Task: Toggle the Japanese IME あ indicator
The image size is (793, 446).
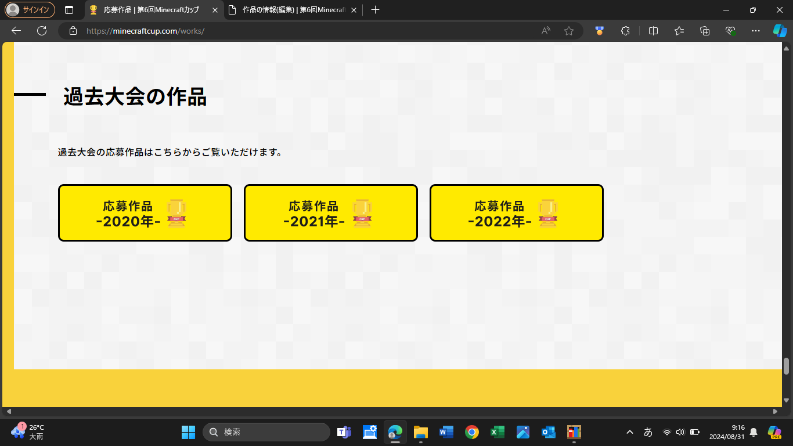Action: click(x=648, y=432)
